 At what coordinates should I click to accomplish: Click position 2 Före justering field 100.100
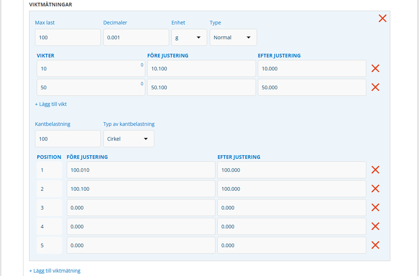141,189
